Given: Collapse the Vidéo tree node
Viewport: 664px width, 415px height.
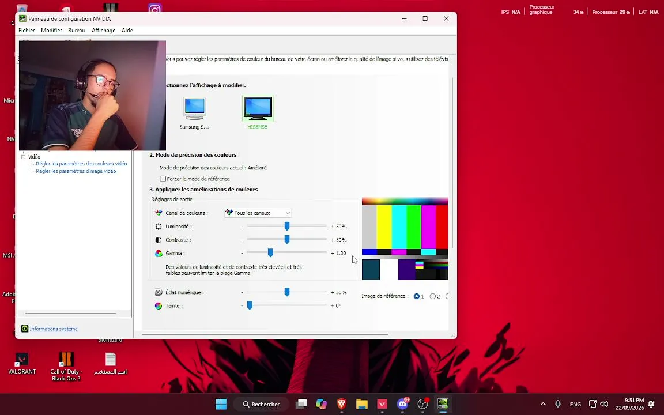Looking at the screenshot, I should coord(24,157).
